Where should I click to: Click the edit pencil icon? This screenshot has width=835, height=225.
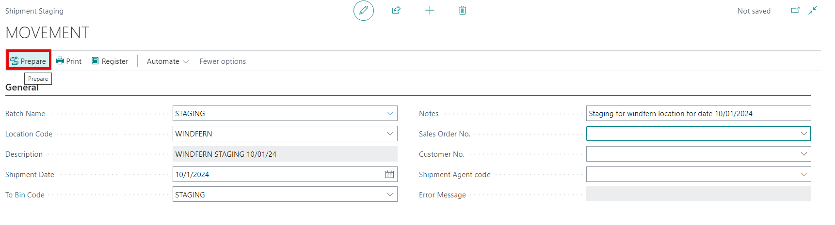tap(364, 11)
